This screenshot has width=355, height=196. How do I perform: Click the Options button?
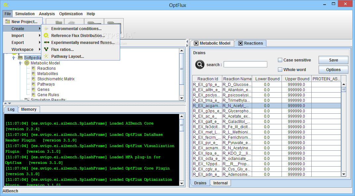tap(333, 70)
